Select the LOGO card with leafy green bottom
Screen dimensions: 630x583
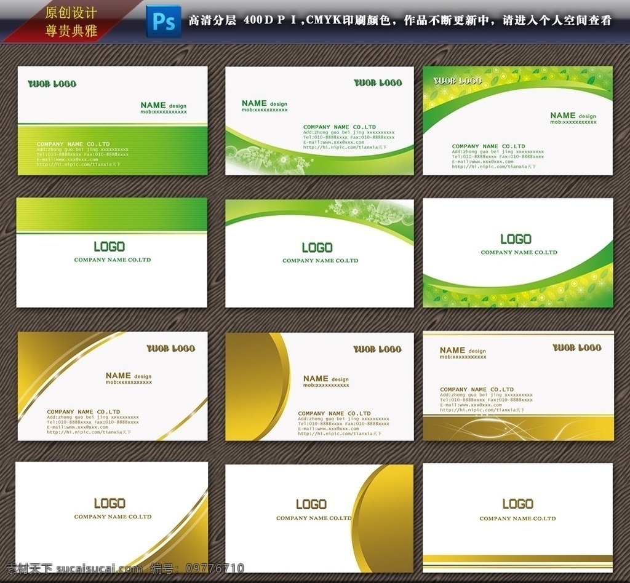click(x=518, y=253)
